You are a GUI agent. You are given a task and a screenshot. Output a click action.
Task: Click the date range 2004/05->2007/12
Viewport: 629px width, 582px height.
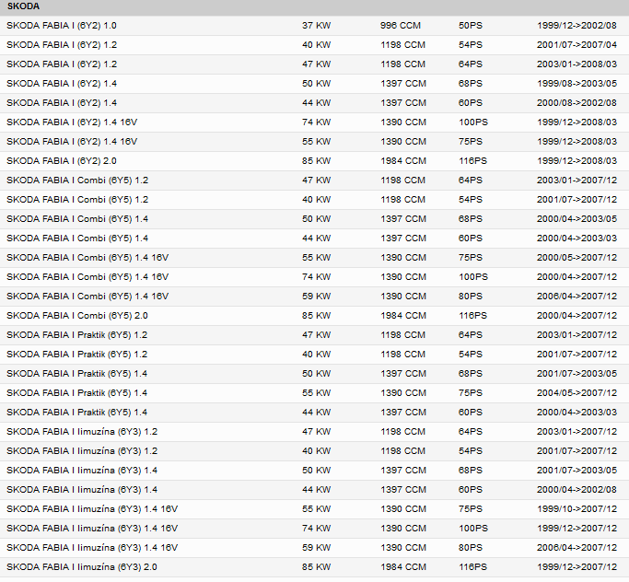pyautogui.click(x=577, y=393)
